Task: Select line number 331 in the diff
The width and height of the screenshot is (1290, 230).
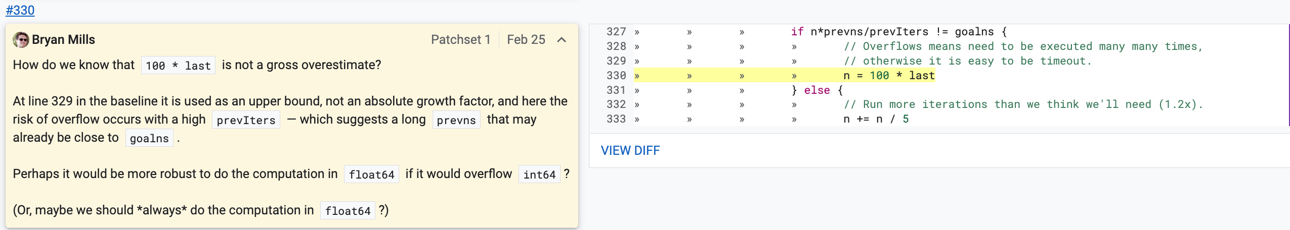Action: point(616,90)
